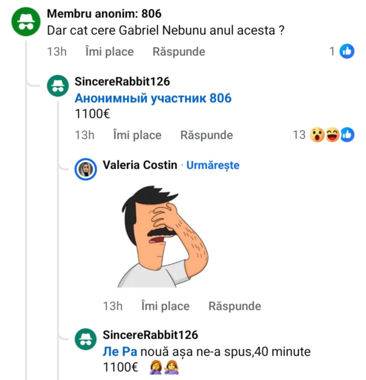Screen dimensions: 366x380
Task: Click Membru anonim 806's green anonymous avatar
Action: coord(26,21)
